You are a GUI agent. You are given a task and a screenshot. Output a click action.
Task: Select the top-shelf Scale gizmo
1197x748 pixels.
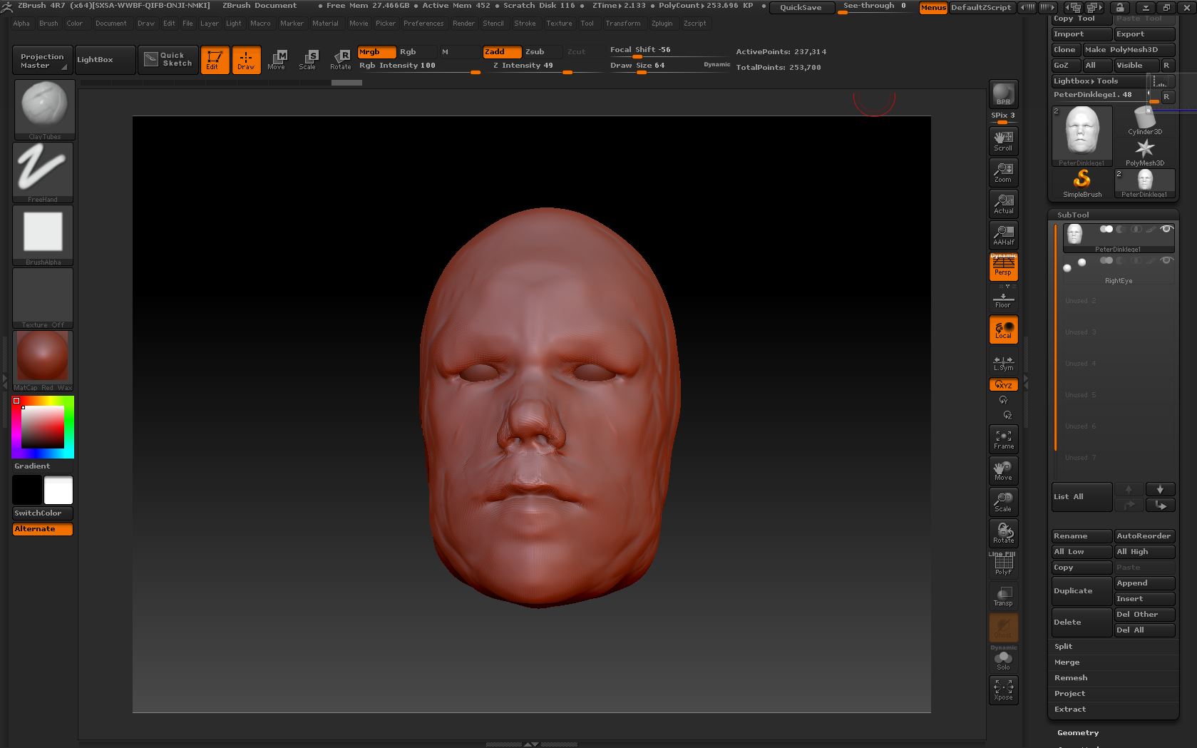click(308, 59)
